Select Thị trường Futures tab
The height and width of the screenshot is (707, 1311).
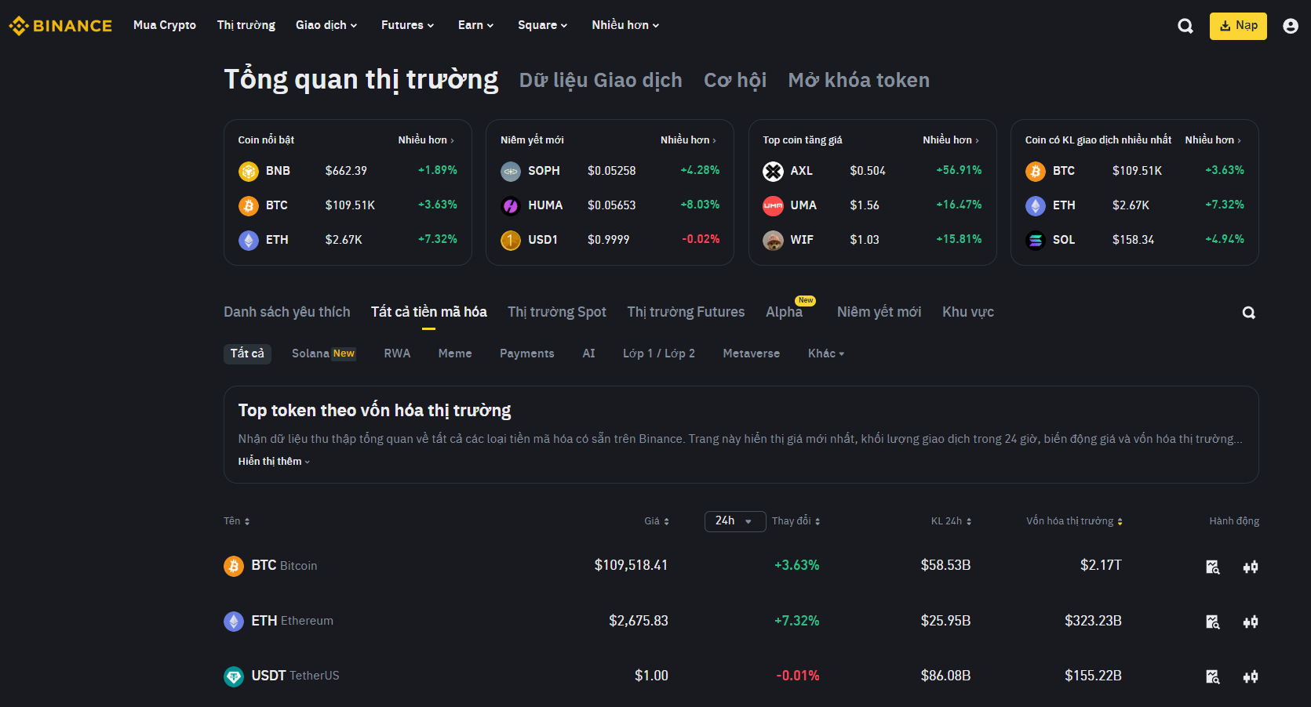click(686, 312)
